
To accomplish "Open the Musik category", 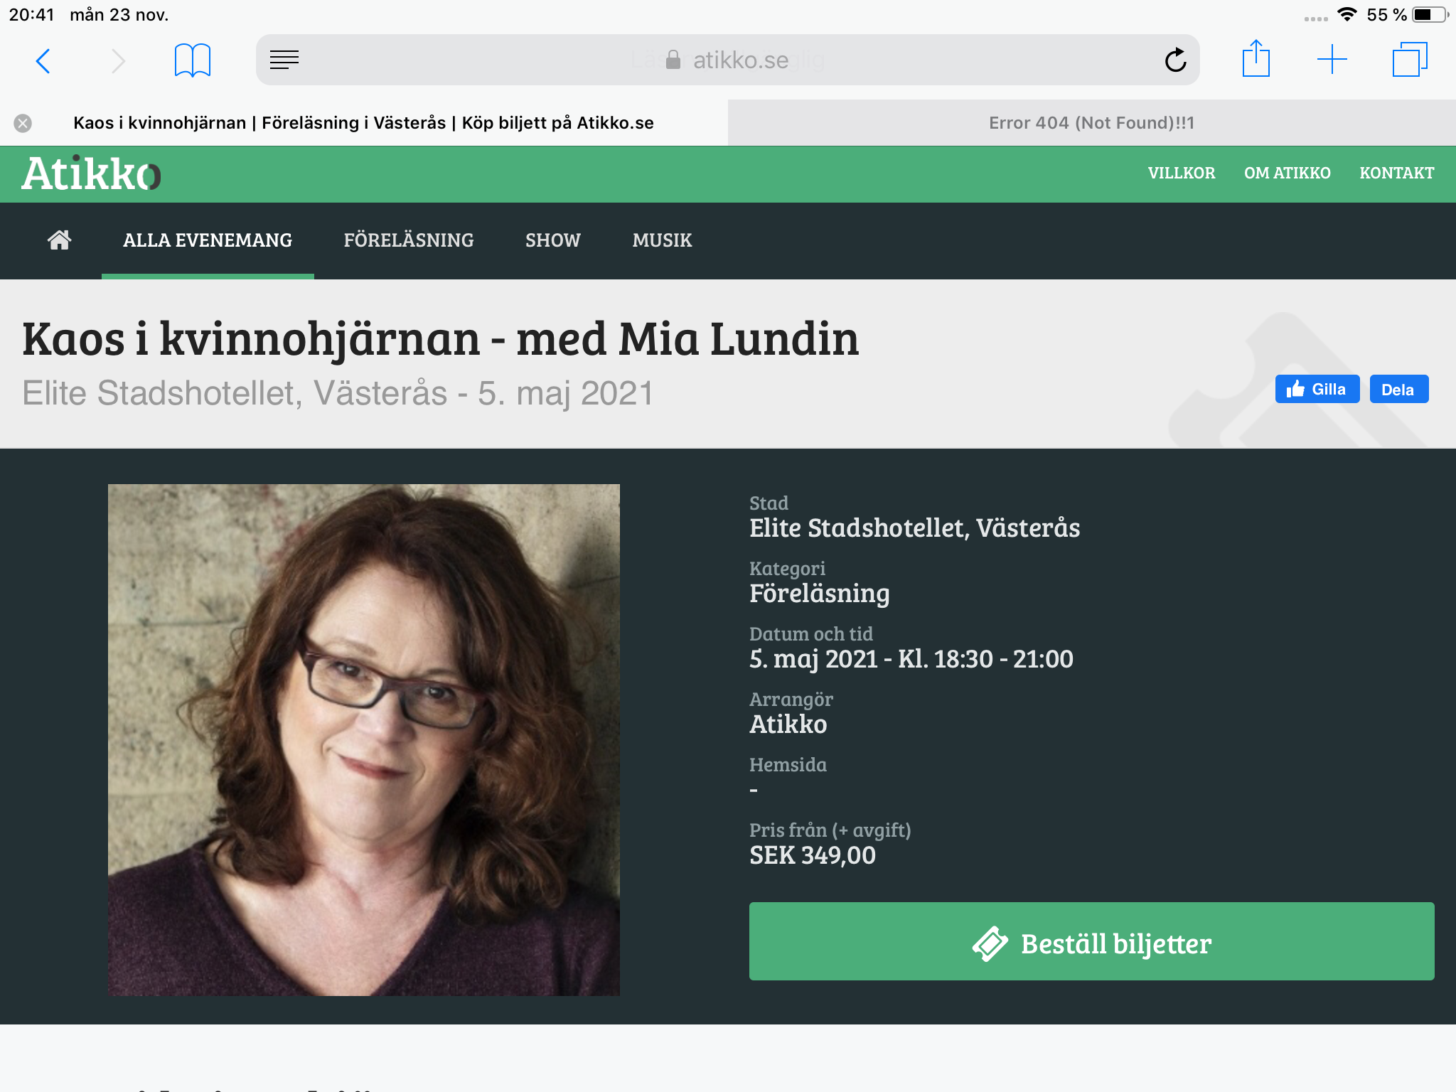I will pyautogui.click(x=662, y=240).
